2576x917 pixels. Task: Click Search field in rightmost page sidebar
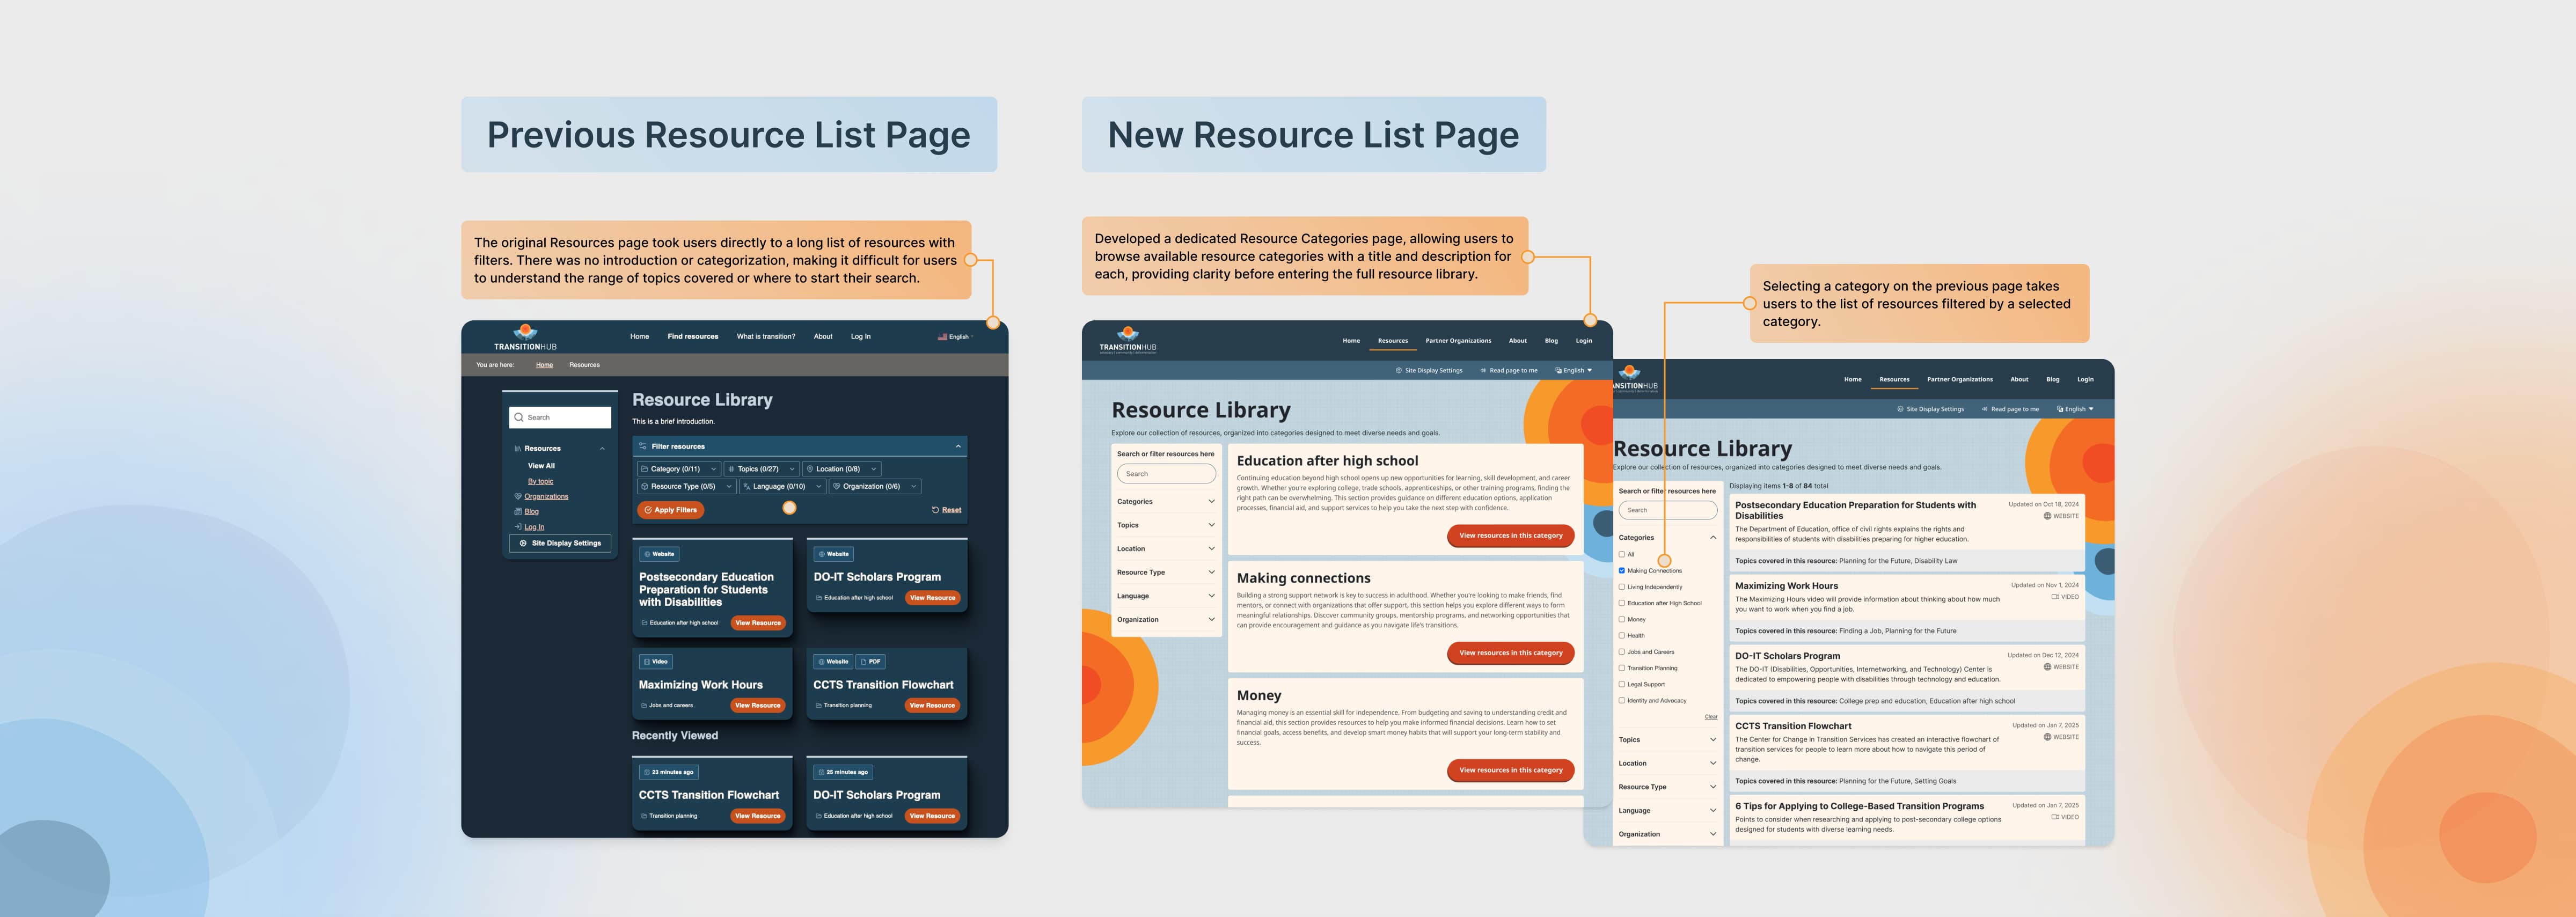pyautogui.click(x=1668, y=511)
